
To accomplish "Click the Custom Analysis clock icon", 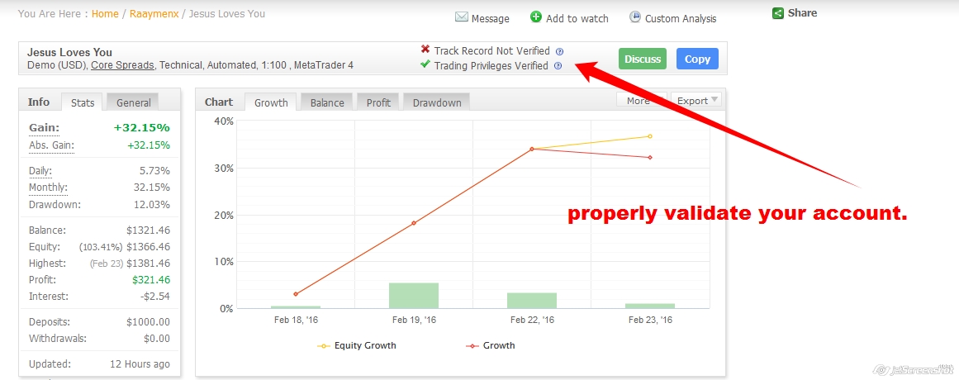I will point(635,17).
